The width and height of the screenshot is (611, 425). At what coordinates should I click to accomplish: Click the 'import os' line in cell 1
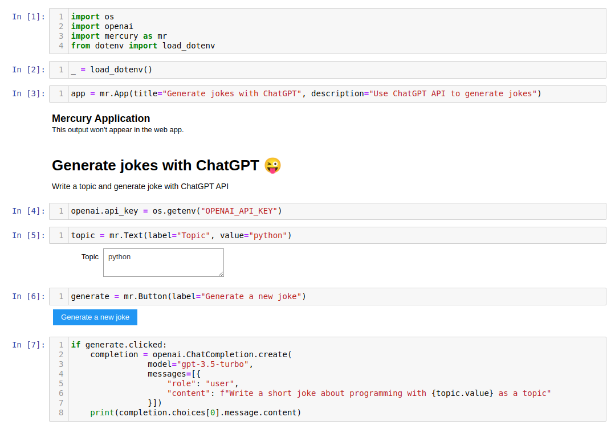(x=92, y=17)
